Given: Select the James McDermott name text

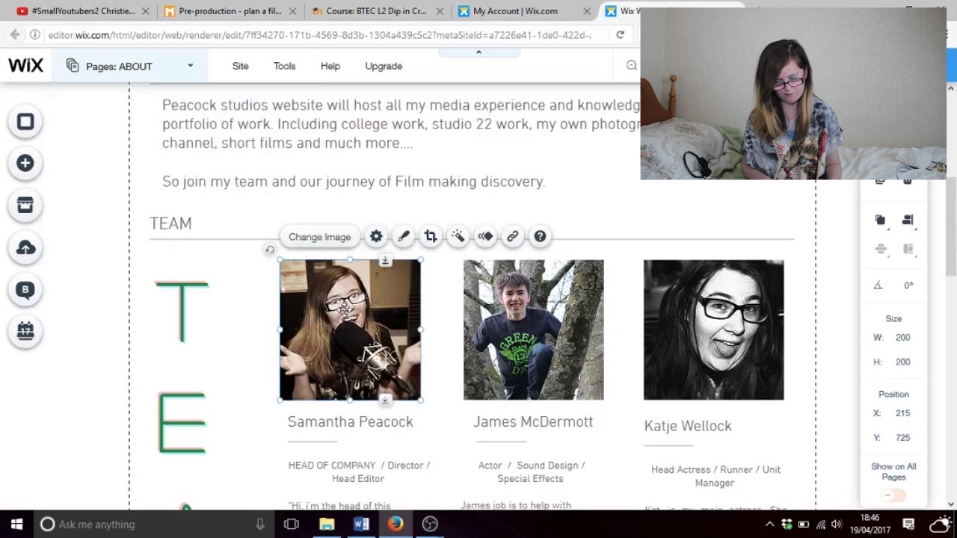Looking at the screenshot, I should pyautogui.click(x=533, y=421).
